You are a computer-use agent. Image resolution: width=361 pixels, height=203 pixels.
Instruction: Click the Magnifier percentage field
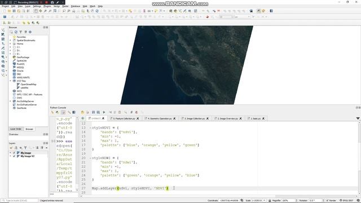[288, 201]
